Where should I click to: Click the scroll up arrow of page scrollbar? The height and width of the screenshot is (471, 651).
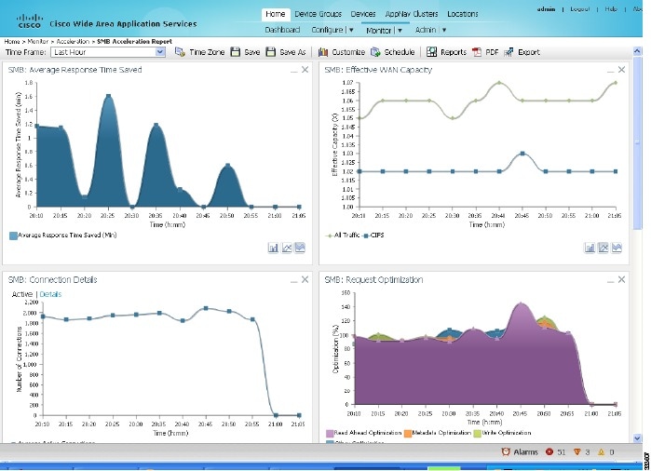pos(637,51)
